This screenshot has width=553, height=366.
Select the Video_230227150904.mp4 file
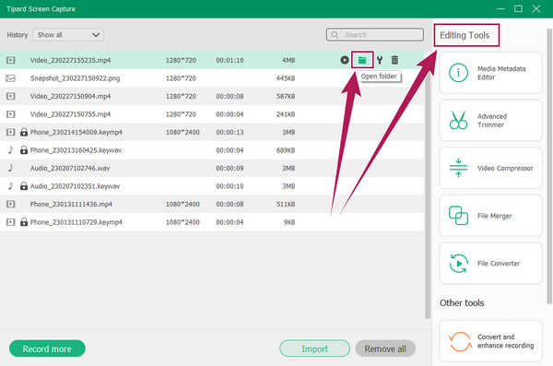pyautogui.click(x=212, y=96)
